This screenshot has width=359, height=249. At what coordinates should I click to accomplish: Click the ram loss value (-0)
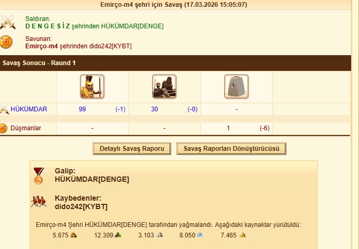(193, 109)
